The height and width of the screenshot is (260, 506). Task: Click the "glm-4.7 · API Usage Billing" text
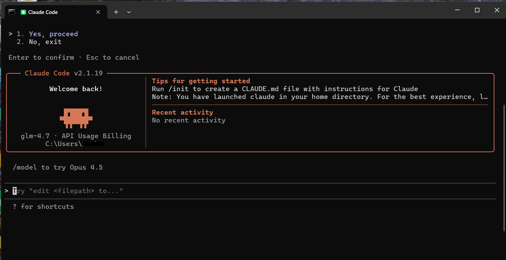click(x=76, y=136)
